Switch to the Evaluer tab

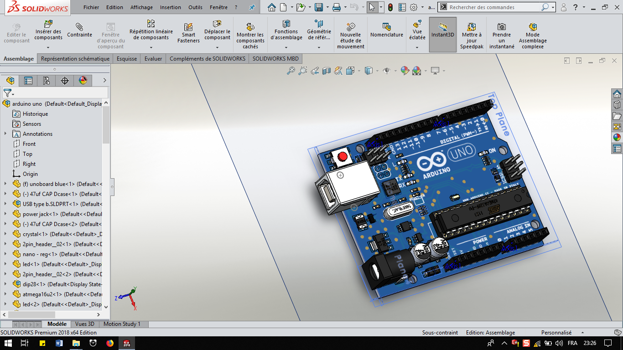click(x=153, y=59)
